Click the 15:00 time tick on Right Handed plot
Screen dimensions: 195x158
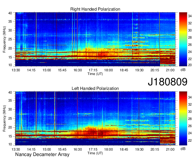coord(47,70)
